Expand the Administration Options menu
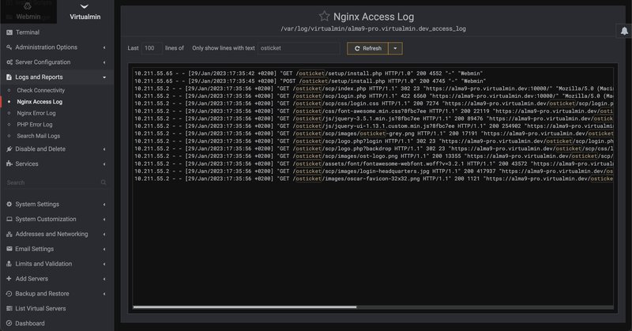The image size is (632, 331). tap(104, 47)
